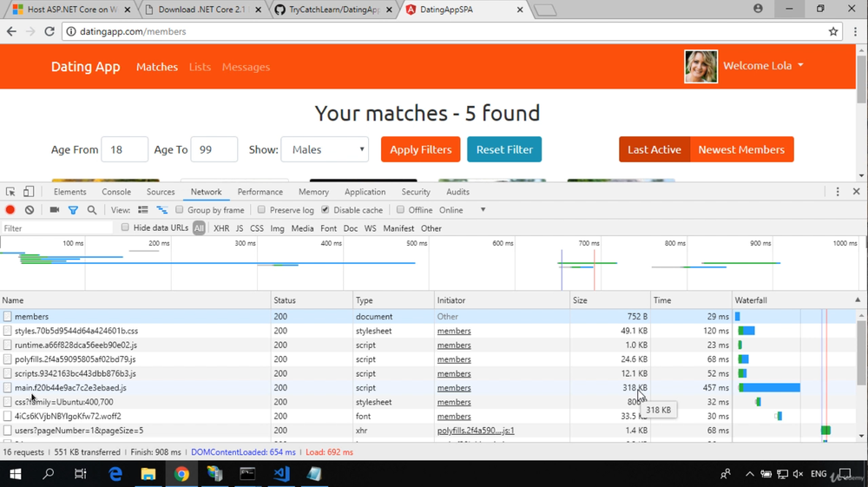
Task: Open the command prompt taskbar icon
Action: point(247,474)
